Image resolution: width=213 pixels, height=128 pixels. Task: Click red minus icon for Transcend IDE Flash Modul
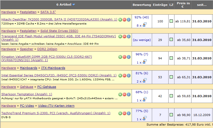coord(124,36)
